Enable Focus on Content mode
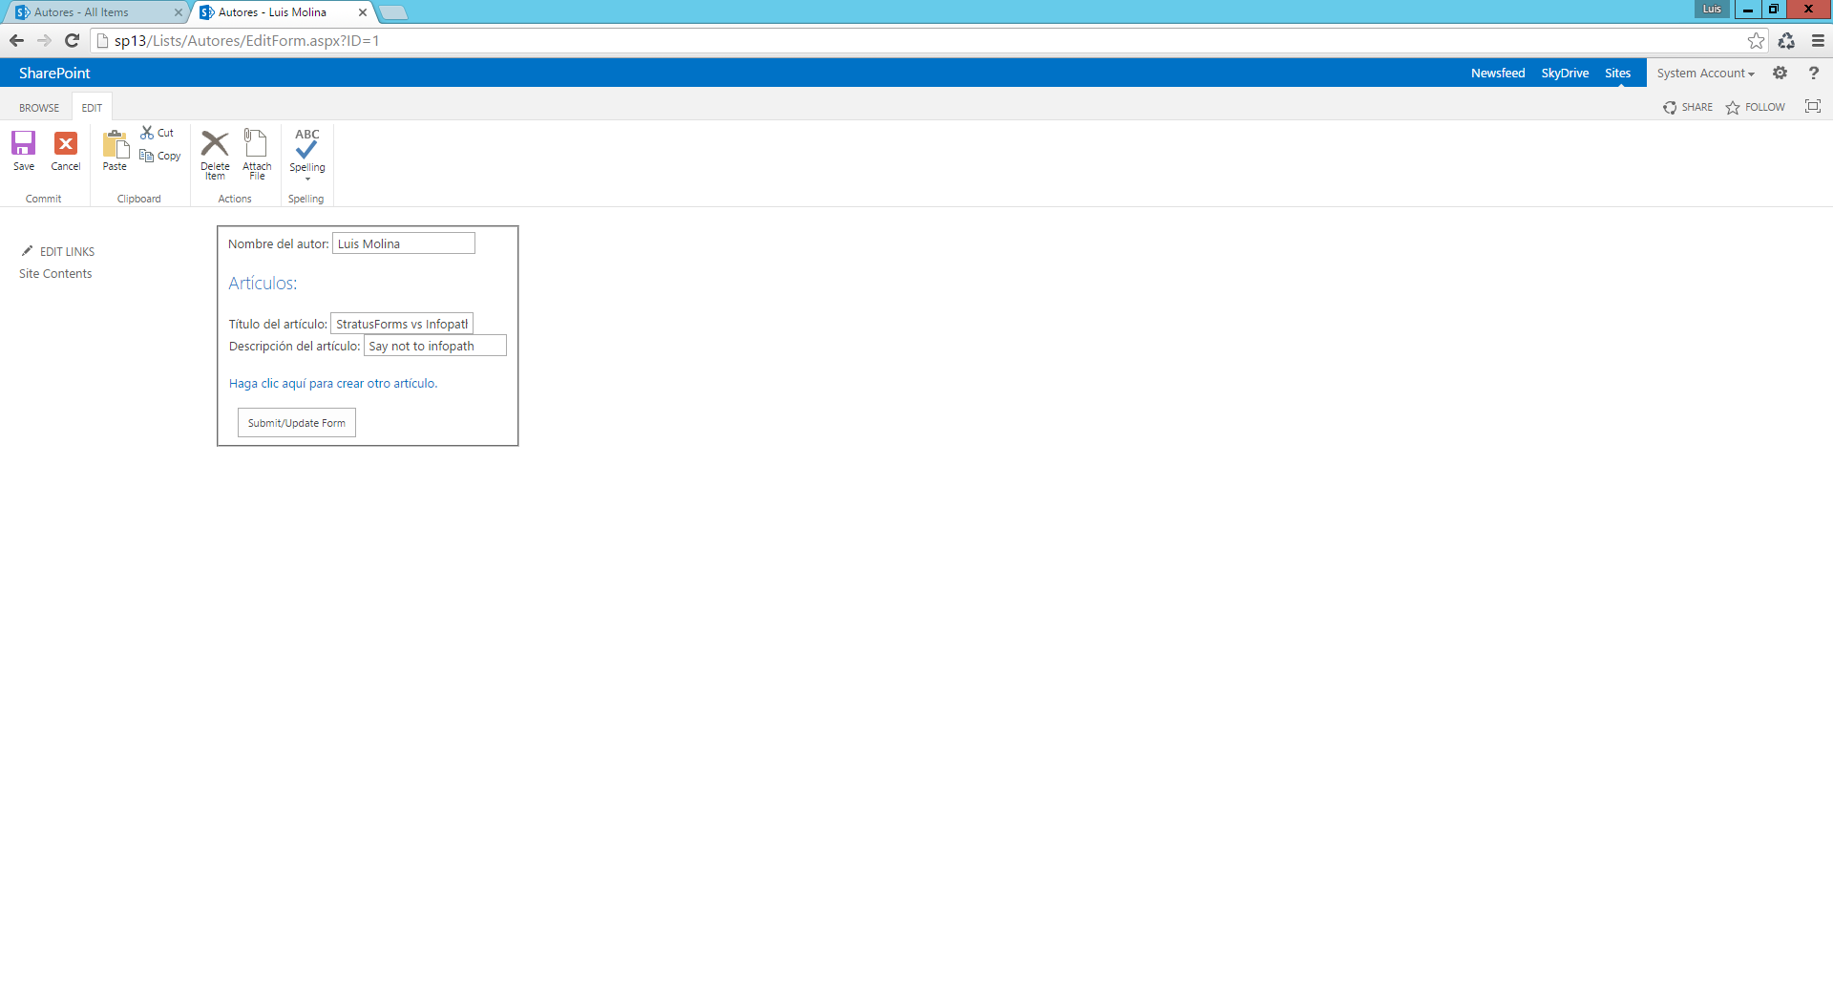The width and height of the screenshot is (1833, 993). tap(1812, 106)
